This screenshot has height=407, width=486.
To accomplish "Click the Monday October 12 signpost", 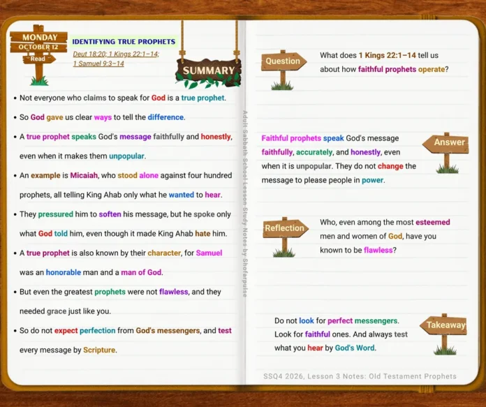I will (x=38, y=54).
